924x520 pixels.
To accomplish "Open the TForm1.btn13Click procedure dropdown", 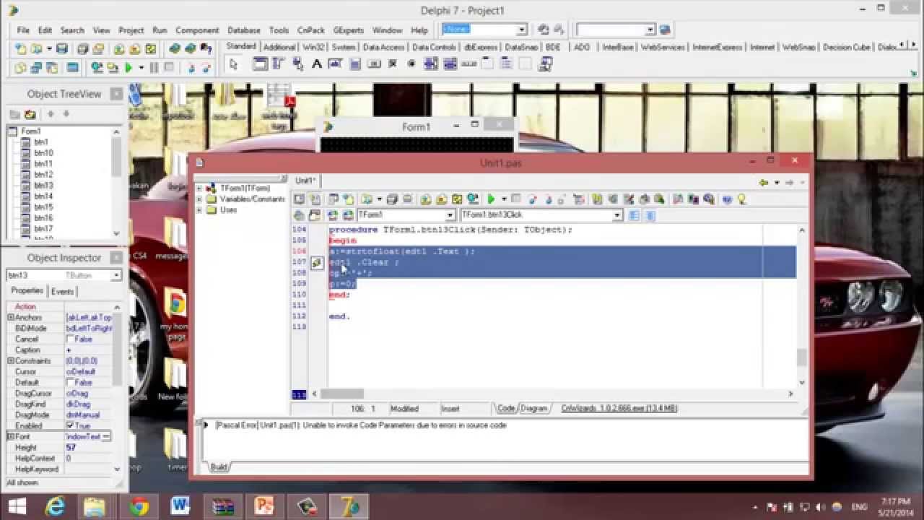I will pos(617,215).
